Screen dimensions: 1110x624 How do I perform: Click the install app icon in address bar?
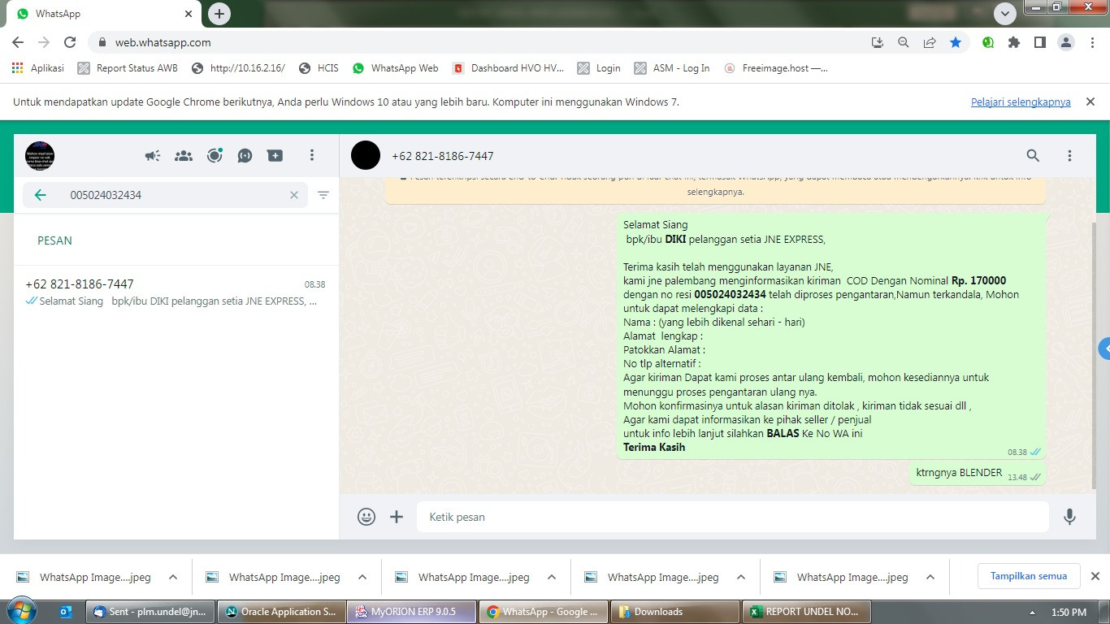pyautogui.click(x=878, y=42)
